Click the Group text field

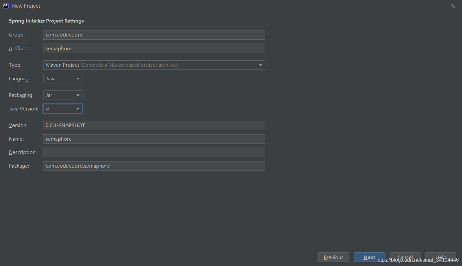[x=154, y=35]
